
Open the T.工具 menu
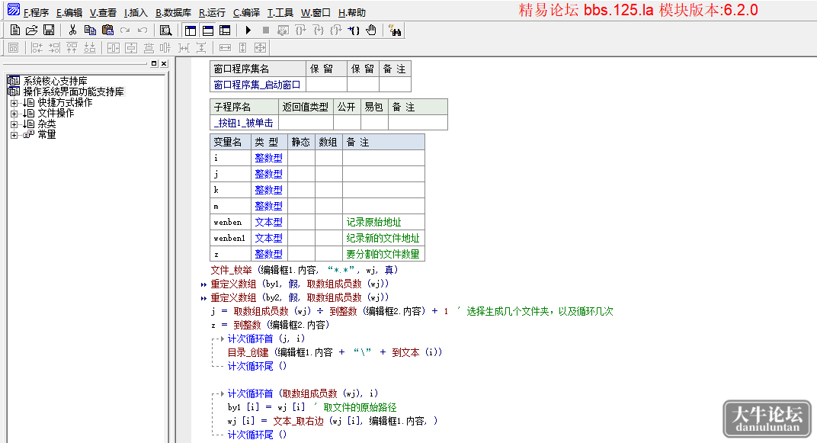280,12
